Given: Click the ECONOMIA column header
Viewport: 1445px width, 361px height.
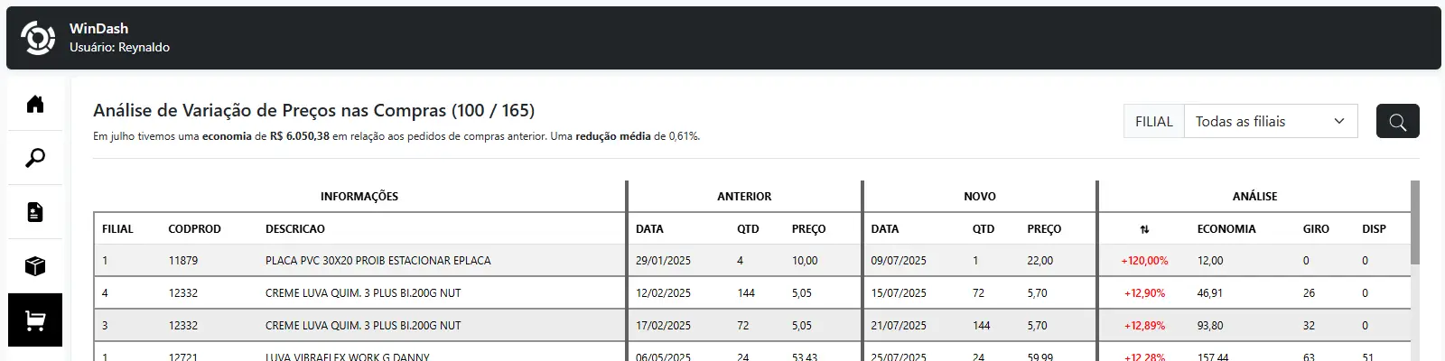Looking at the screenshot, I should point(1226,229).
